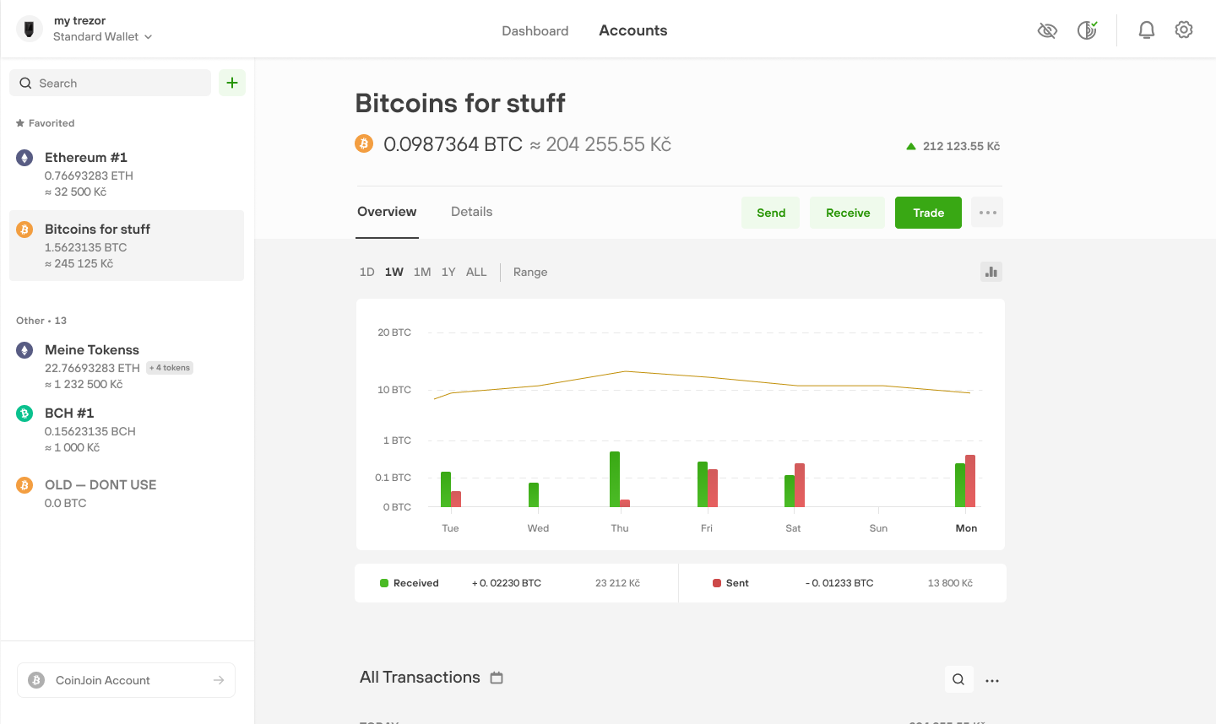Toggle the Received legend indicator
The width and height of the screenshot is (1216, 724).
(x=384, y=582)
